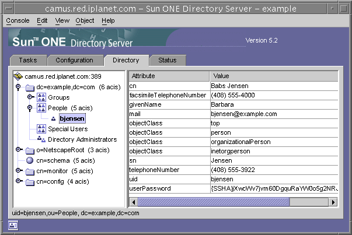Click the cn=config folder icon
352x235 pixels.
pyautogui.click(x=30, y=182)
